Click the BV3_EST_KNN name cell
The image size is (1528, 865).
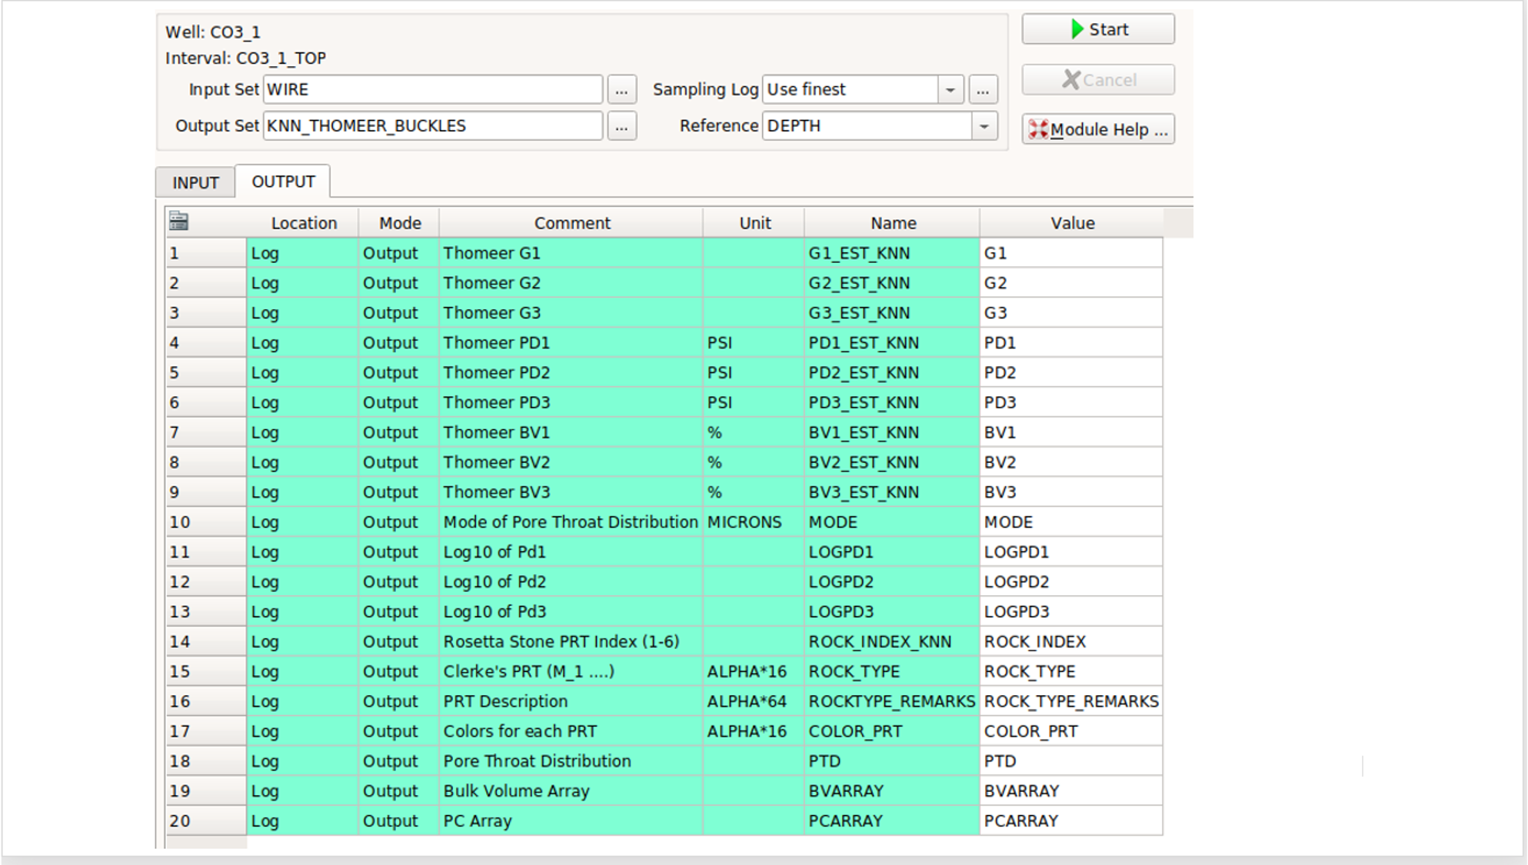(x=892, y=492)
